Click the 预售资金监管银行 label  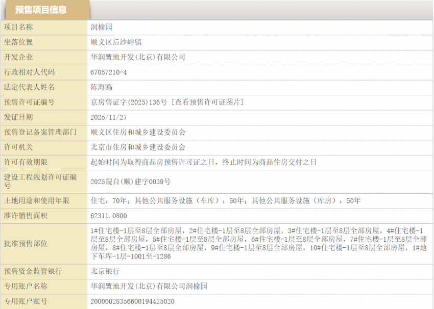click(x=33, y=271)
